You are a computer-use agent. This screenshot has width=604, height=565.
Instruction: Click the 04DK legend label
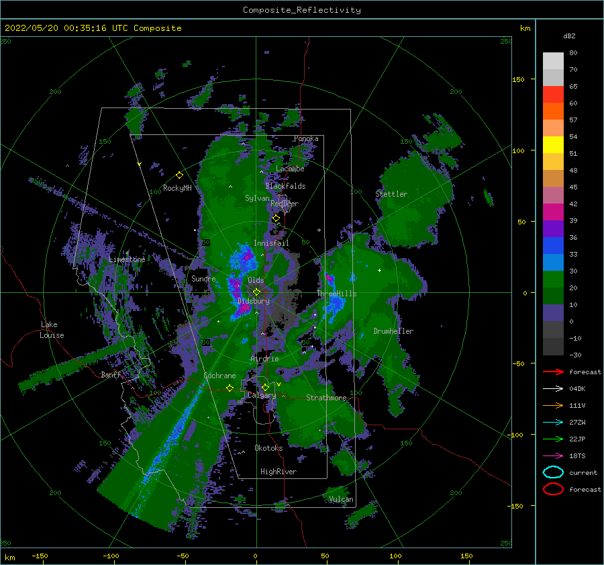click(577, 389)
